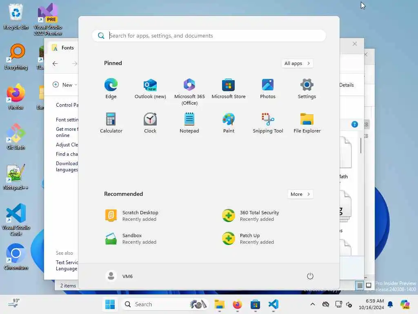
Task: Show More recommended items
Action: [x=300, y=194]
